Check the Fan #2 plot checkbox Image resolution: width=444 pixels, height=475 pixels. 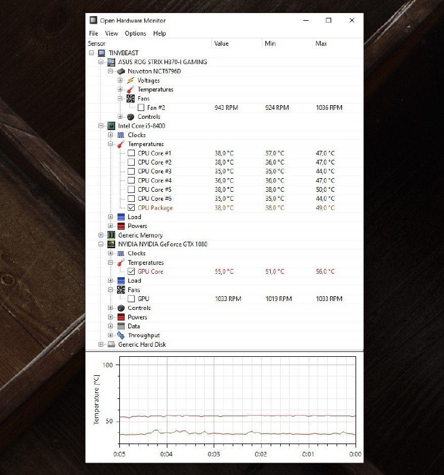[141, 107]
